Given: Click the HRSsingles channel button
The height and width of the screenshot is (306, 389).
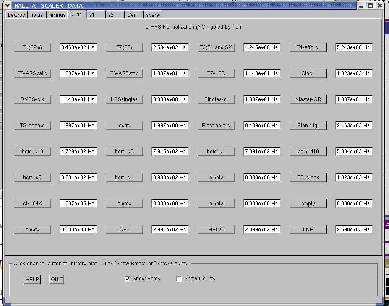Looking at the screenshot, I should click(x=124, y=99).
